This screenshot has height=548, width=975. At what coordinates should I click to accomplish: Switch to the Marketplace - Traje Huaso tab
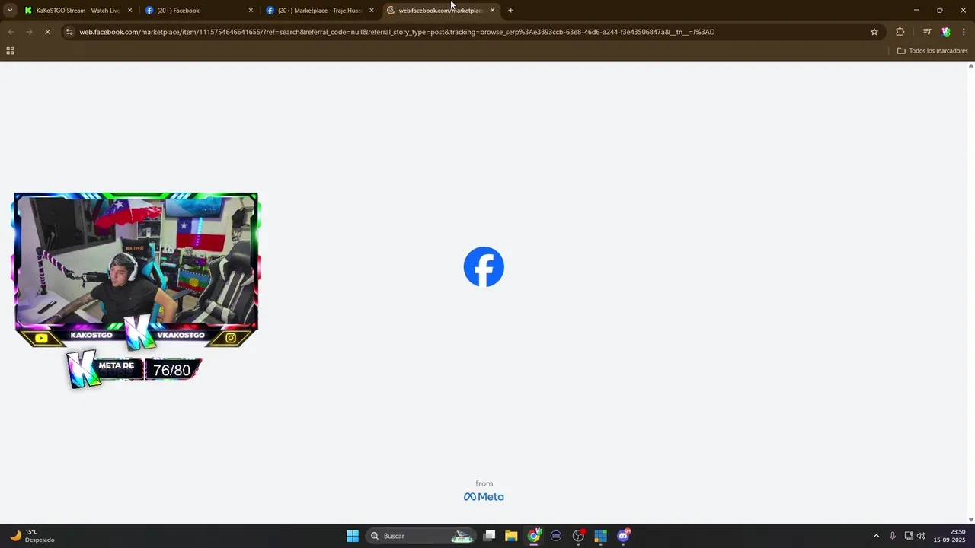pos(320,11)
